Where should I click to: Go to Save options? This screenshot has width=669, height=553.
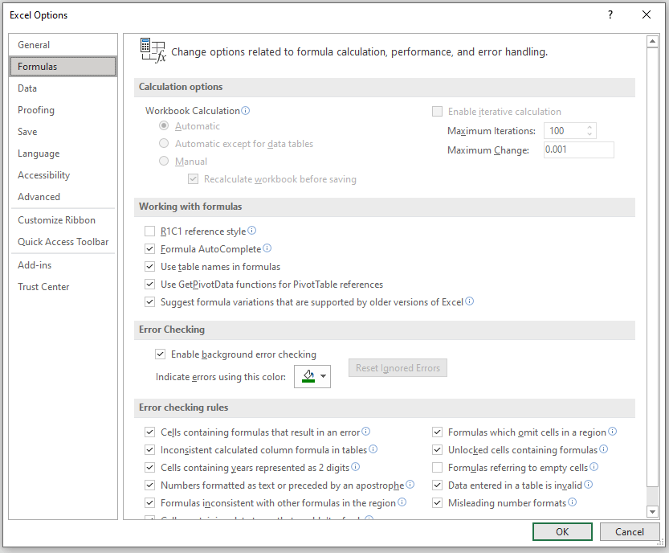[63, 132]
